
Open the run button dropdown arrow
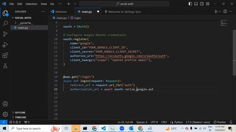click(220, 11)
